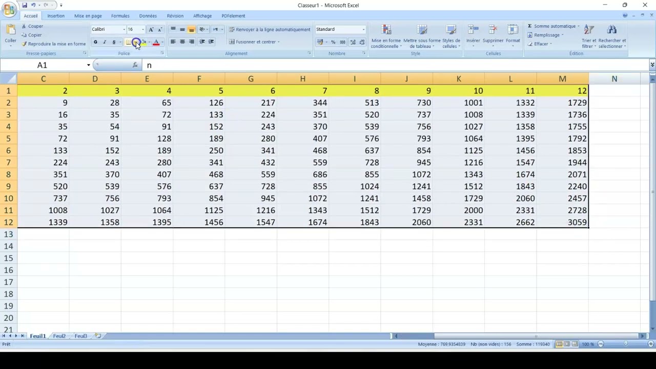This screenshot has width=656, height=369.
Task: Center text horizontally
Action: pos(182,42)
